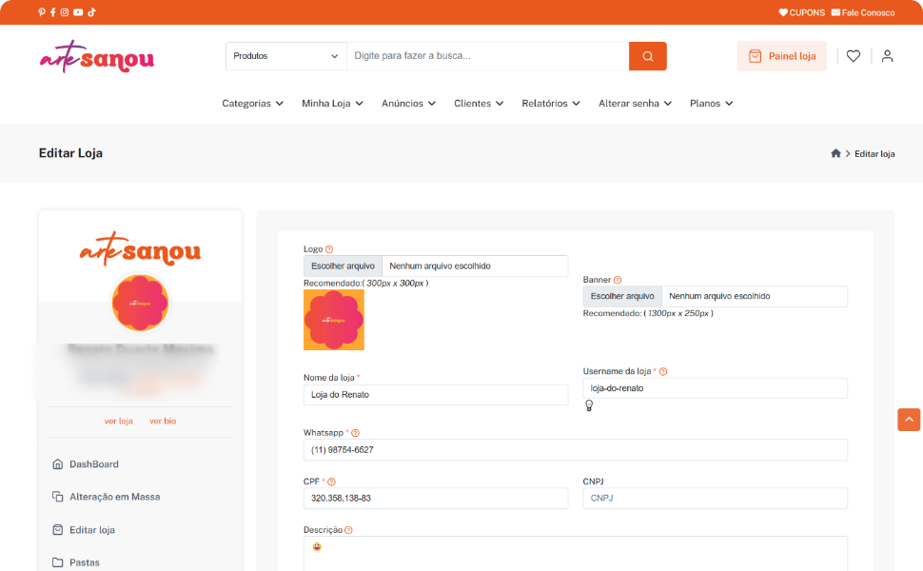Image resolution: width=923 pixels, height=571 pixels.
Task: Open the Instagram social link
Action: (65, 12)
